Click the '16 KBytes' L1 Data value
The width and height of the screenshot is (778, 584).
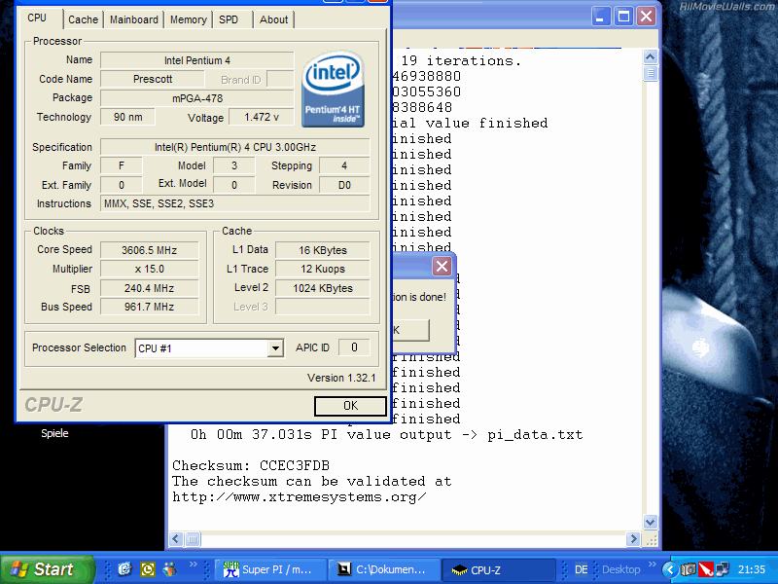point(323,250)
